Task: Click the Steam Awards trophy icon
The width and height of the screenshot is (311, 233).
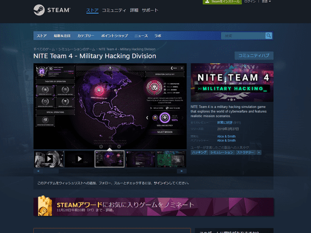Action: click(45, 206)
